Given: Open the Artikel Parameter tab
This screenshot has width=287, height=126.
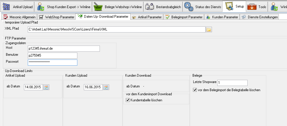Looking at the screenshot, I should coord(147,17).
